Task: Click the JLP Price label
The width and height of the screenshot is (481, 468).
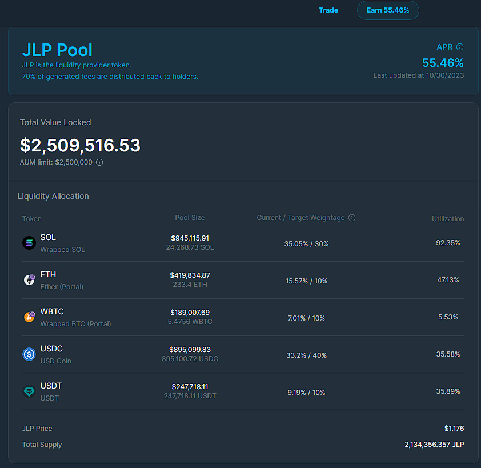Action: (x=37, y=429)
